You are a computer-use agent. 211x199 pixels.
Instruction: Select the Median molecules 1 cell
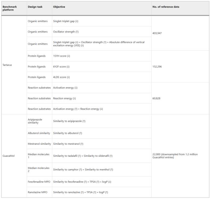click(x=39, y=156)
